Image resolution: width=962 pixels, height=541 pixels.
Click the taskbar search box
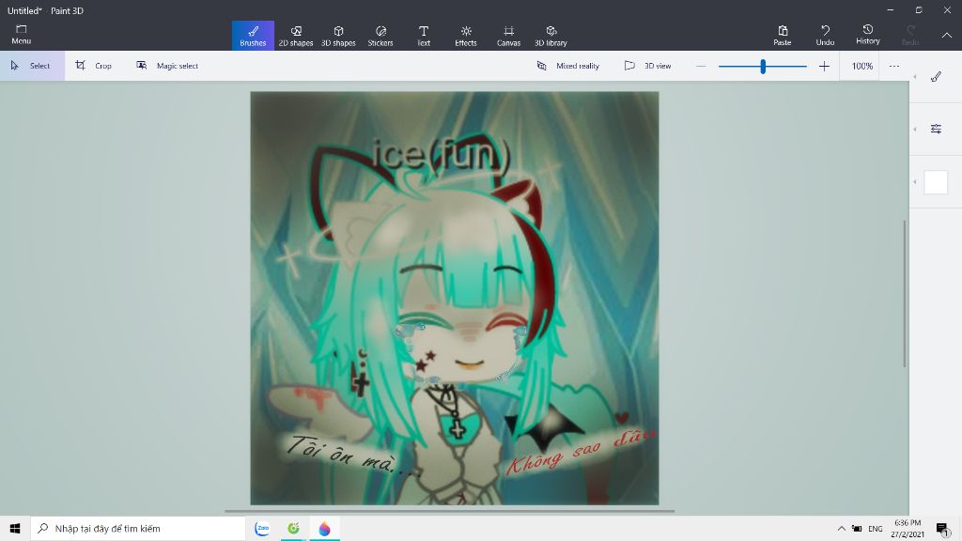(138, 528)
